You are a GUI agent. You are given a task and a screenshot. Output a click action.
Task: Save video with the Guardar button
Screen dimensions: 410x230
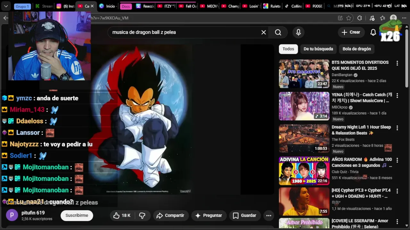pyautogui.click(x=244, y=216)
